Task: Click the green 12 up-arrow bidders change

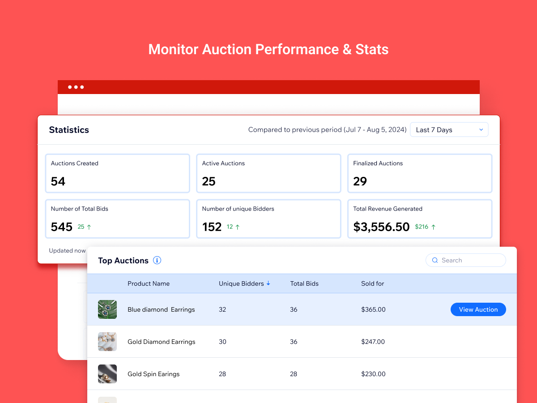Action: 233,227
